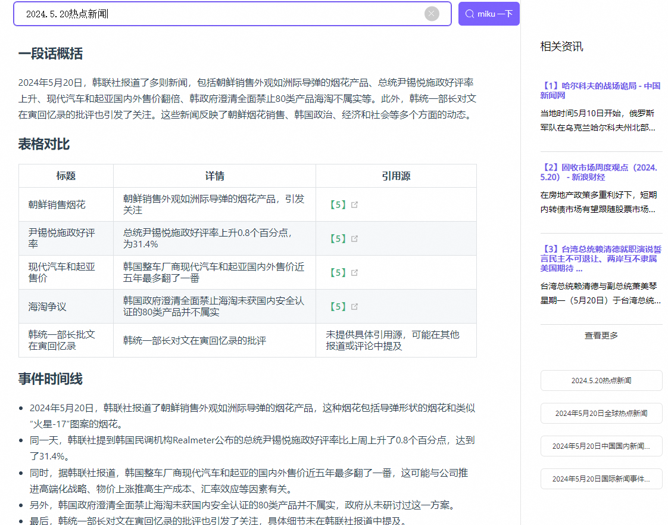Screen dimensions: 668x525
Task: Click the 朝鲜销售烟花 table cell
Action: click(66, 205)
